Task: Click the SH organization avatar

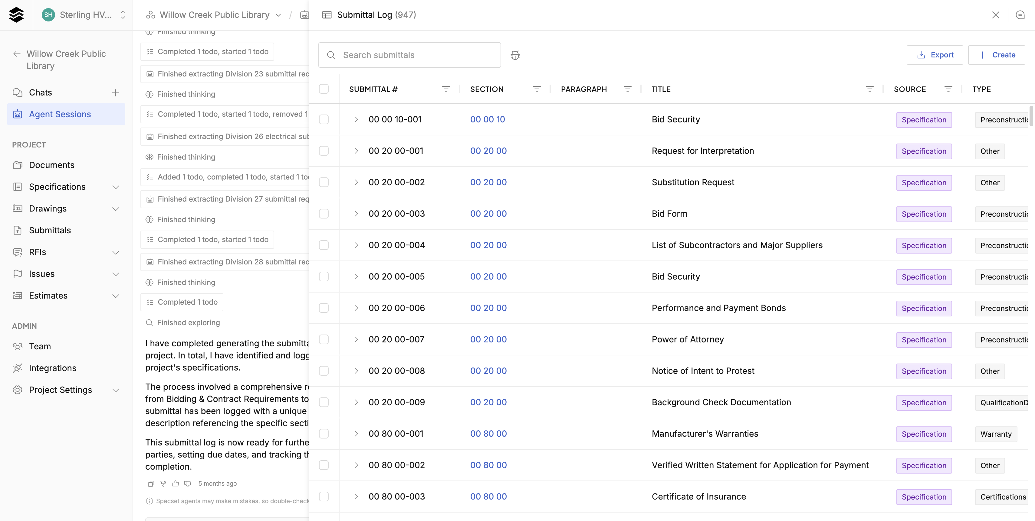Action: pyautogui.click(x=48, y=15)
